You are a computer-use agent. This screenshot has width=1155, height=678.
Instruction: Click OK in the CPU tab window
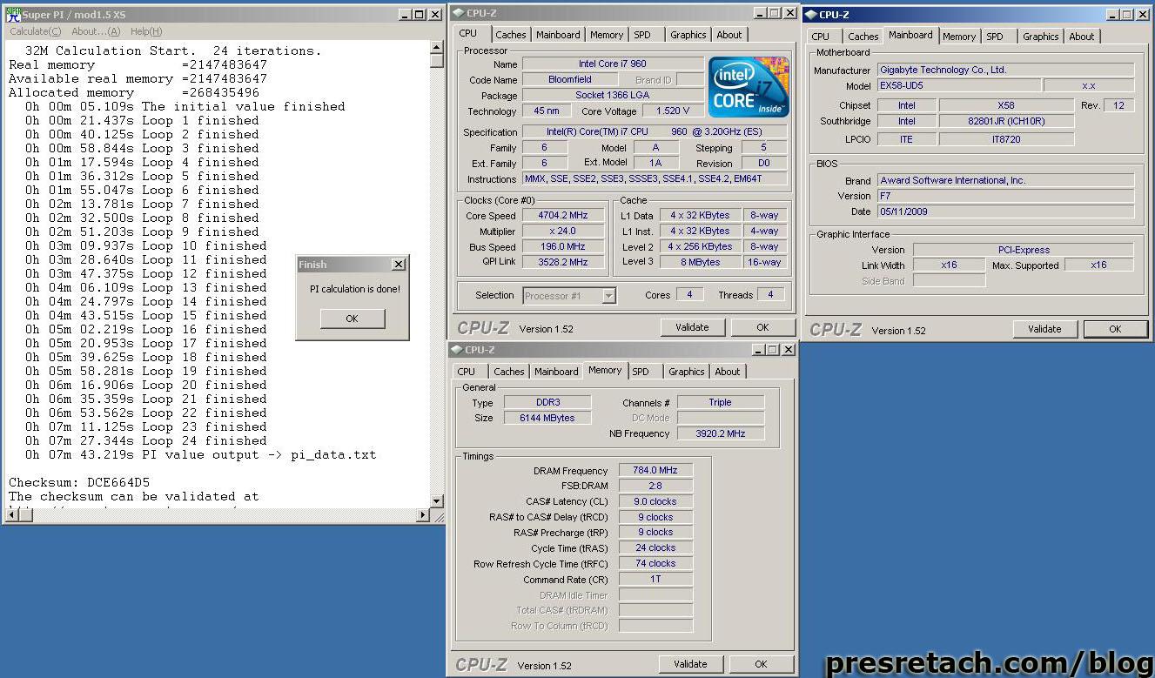coord(762,327)
